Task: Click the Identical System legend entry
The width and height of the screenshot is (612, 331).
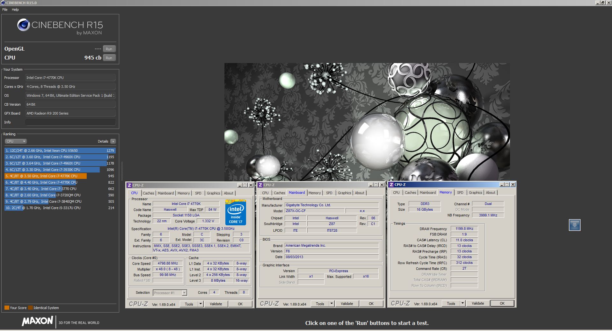Action: 44,308
